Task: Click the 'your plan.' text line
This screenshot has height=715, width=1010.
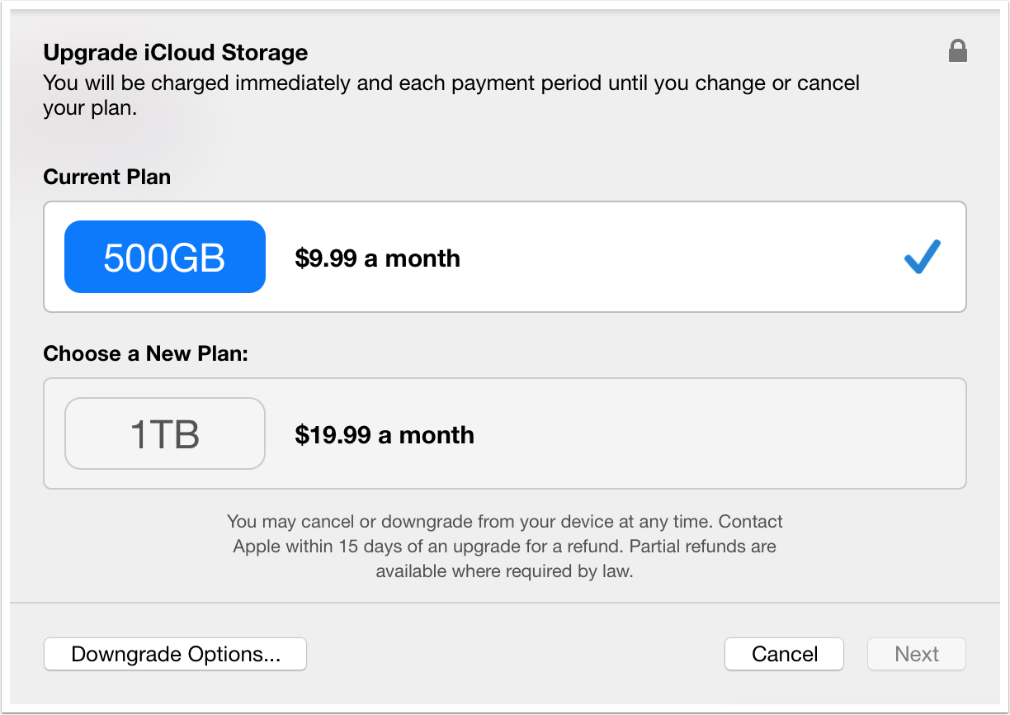Action: [x=89, y=108]
